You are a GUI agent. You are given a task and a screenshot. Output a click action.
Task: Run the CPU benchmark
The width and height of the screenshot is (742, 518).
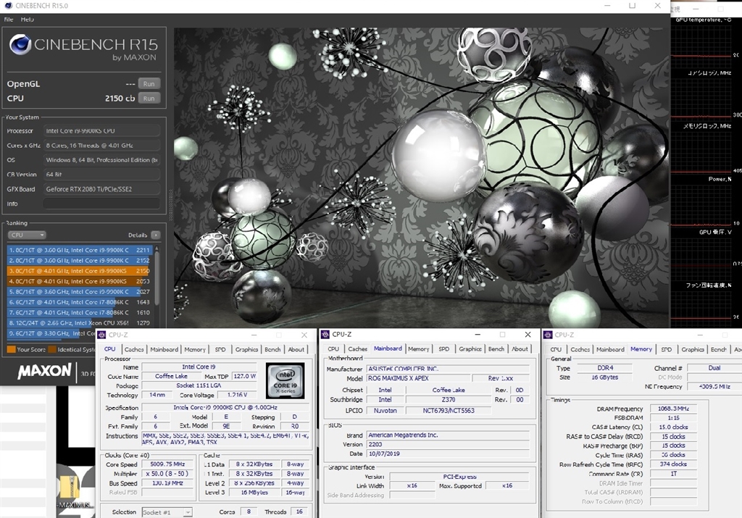[x=149, y=98]
